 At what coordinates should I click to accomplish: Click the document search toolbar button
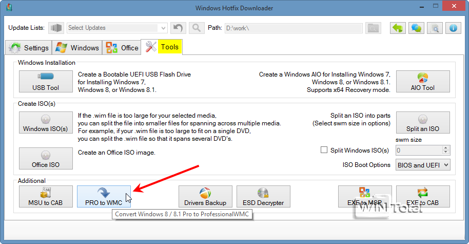435,28
